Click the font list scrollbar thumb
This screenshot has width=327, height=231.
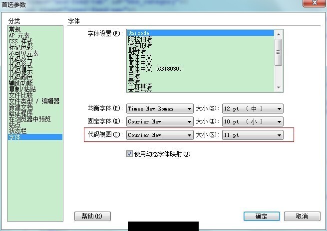point(279,52)
